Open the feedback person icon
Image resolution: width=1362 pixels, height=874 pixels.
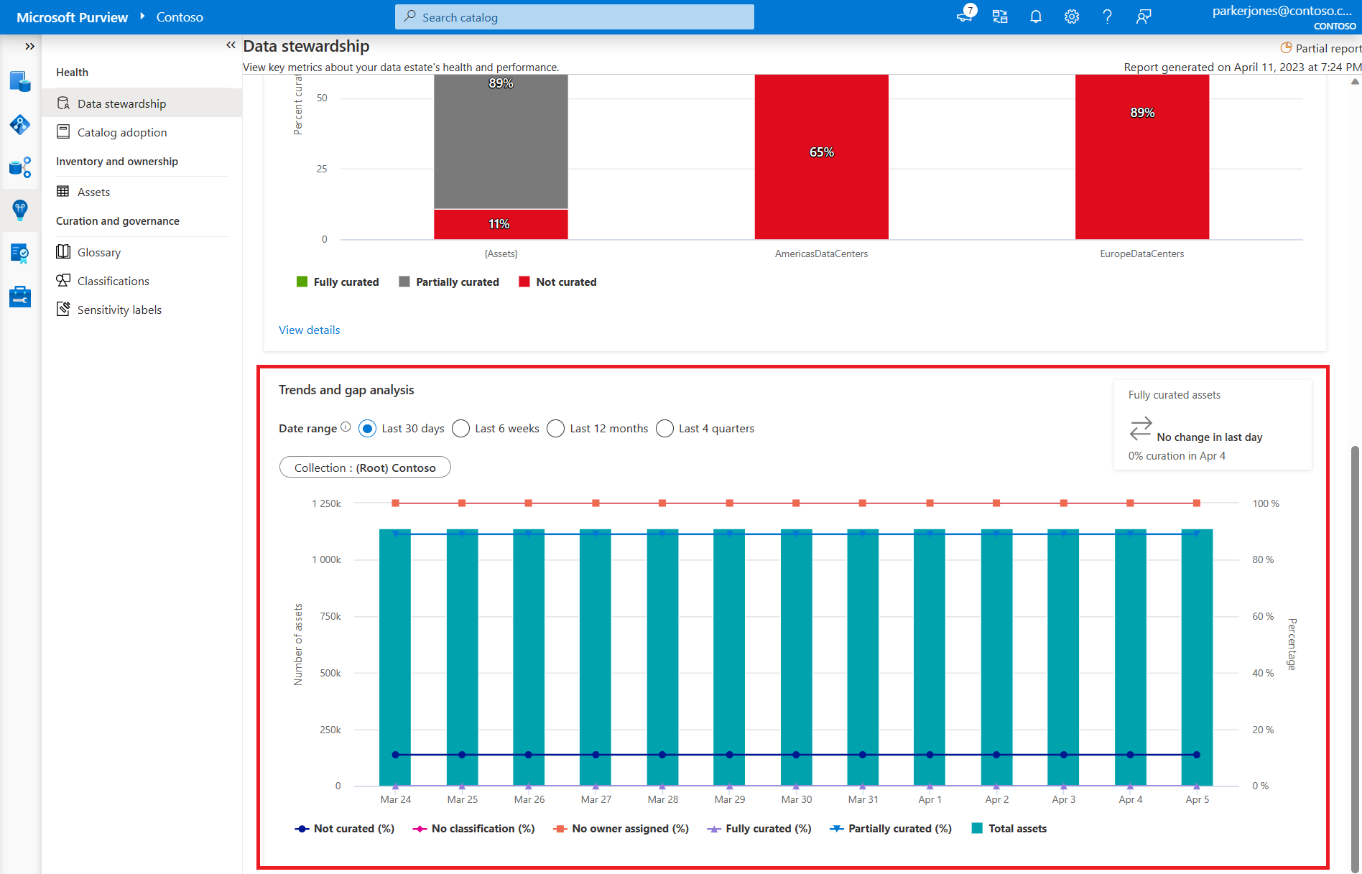tap(1144, 17)
